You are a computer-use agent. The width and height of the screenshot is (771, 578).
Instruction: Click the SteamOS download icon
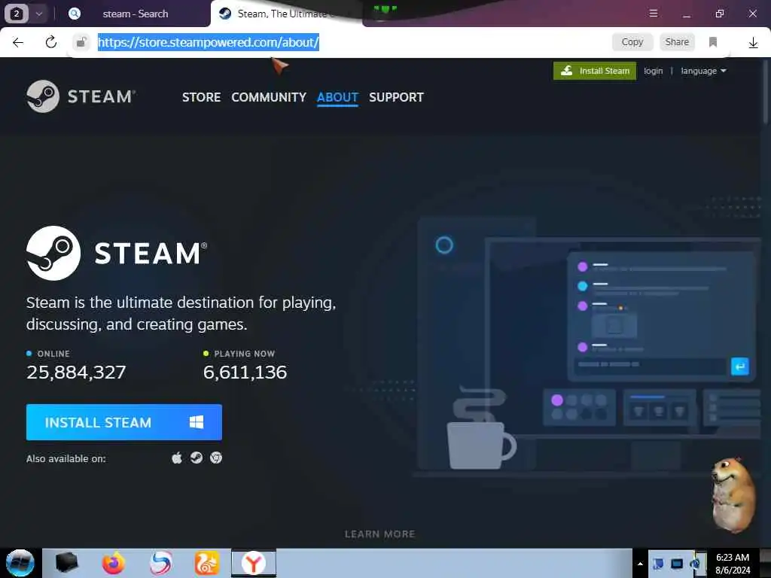point(197,458)
